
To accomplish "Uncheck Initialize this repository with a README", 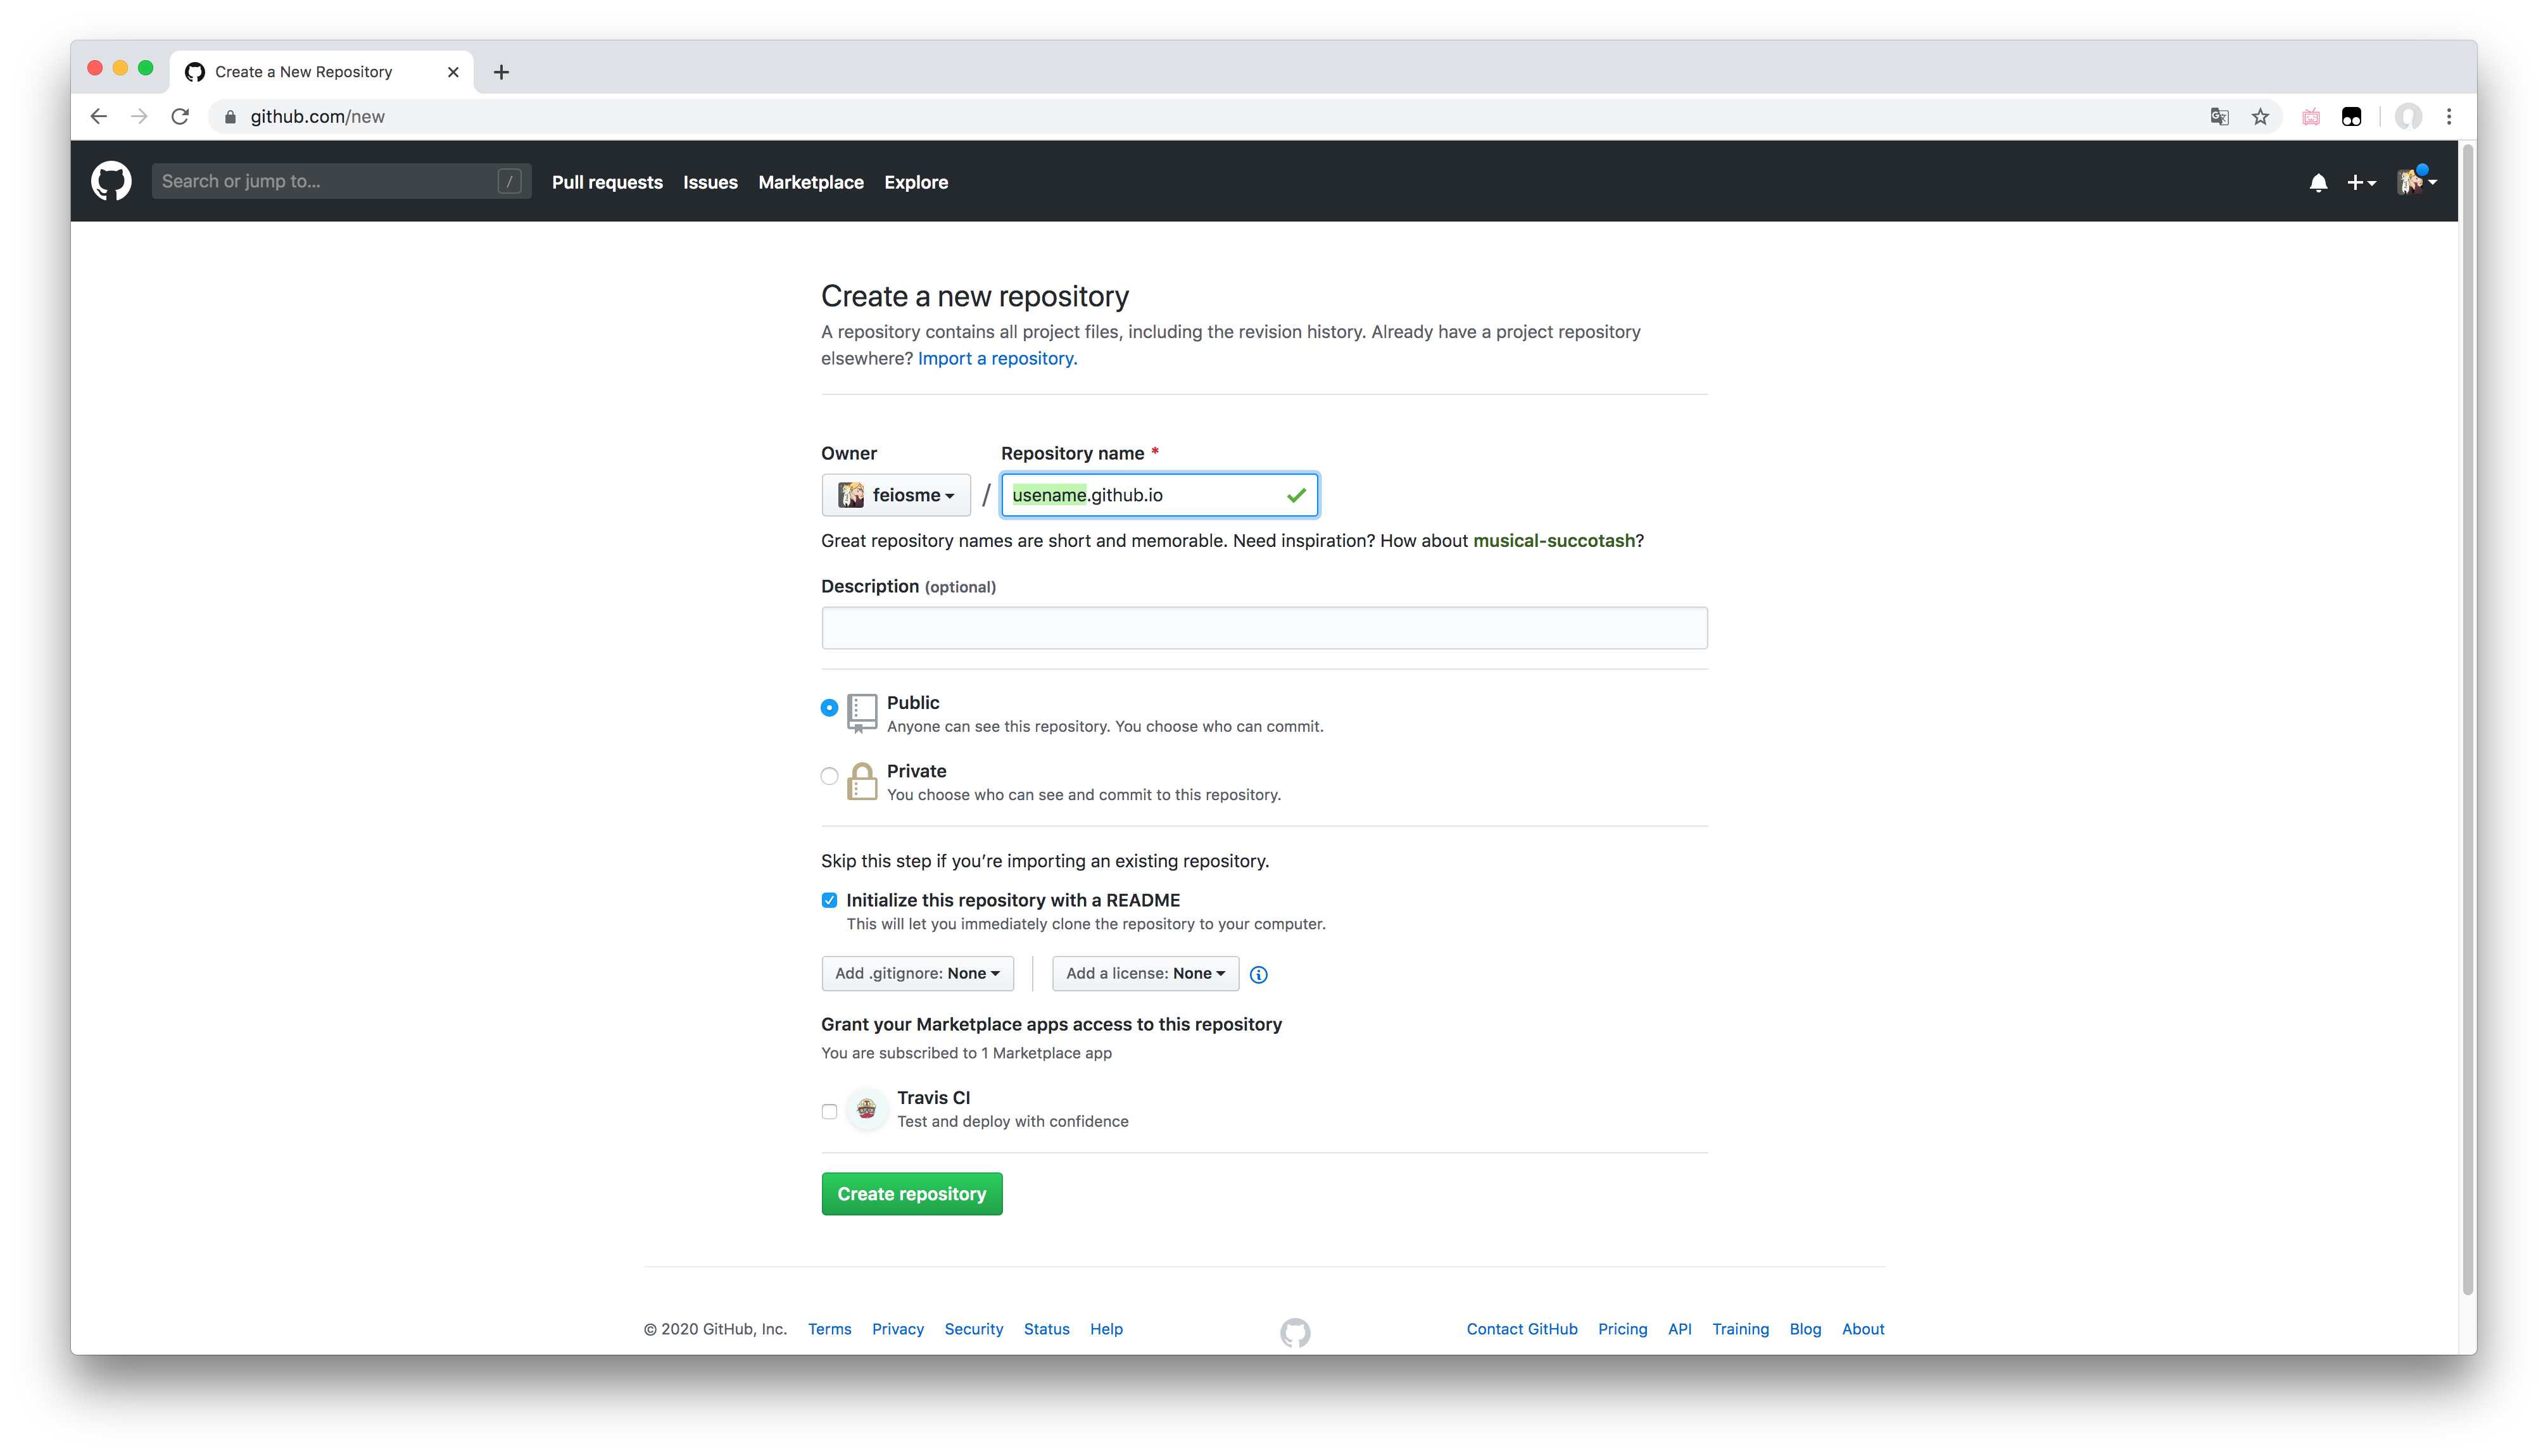I will (x=829, y=900).
